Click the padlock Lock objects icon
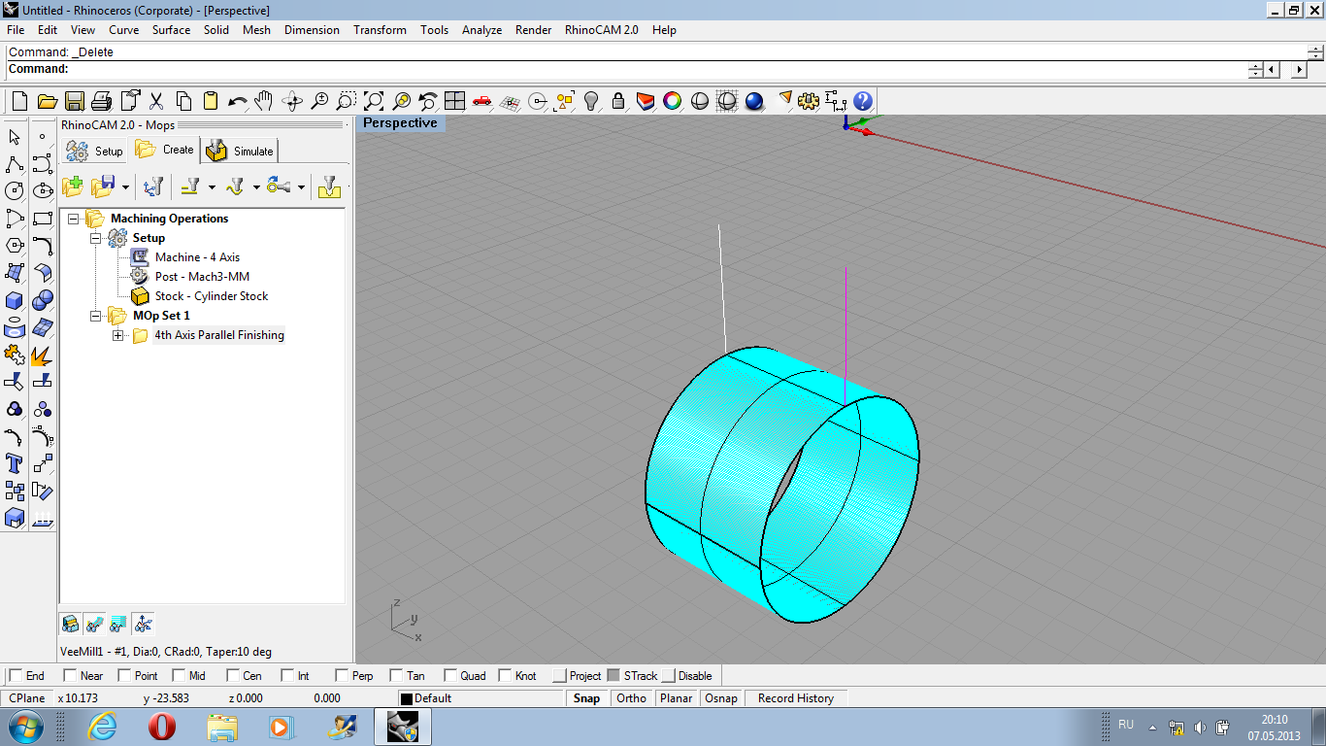This screenshot has width=1326, height=746. click(x=618, y=101)
